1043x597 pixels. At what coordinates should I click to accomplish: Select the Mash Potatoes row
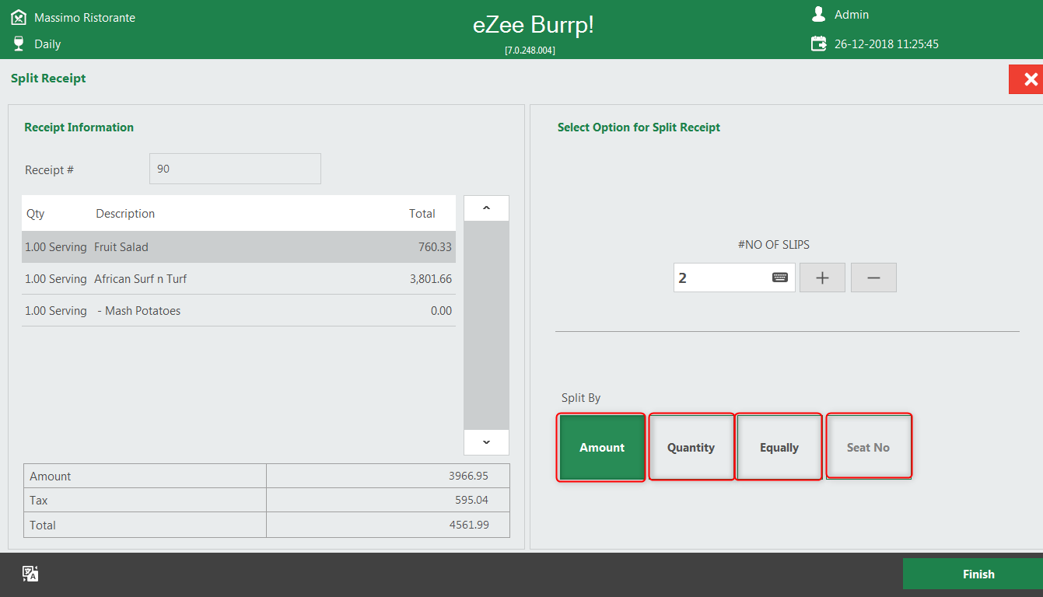[239, 310]
